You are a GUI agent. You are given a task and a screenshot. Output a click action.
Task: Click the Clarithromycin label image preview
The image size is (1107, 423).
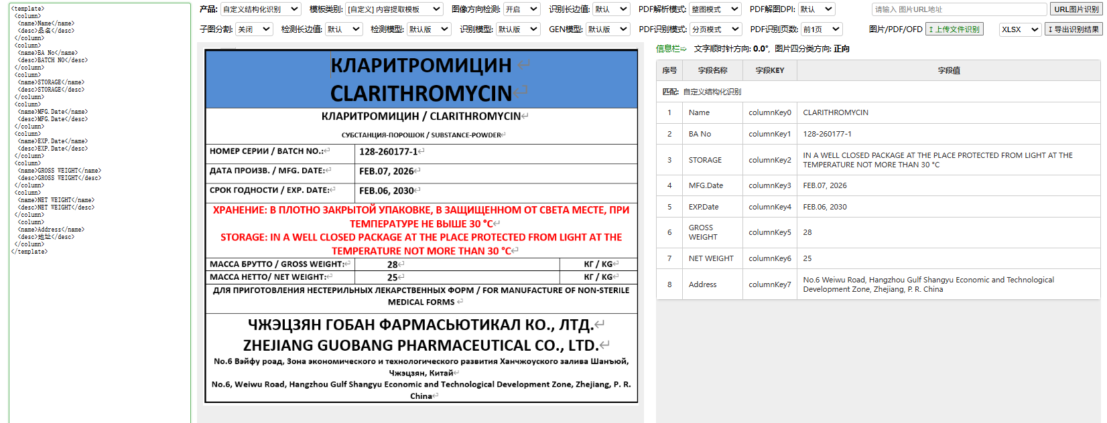(421, 226)
